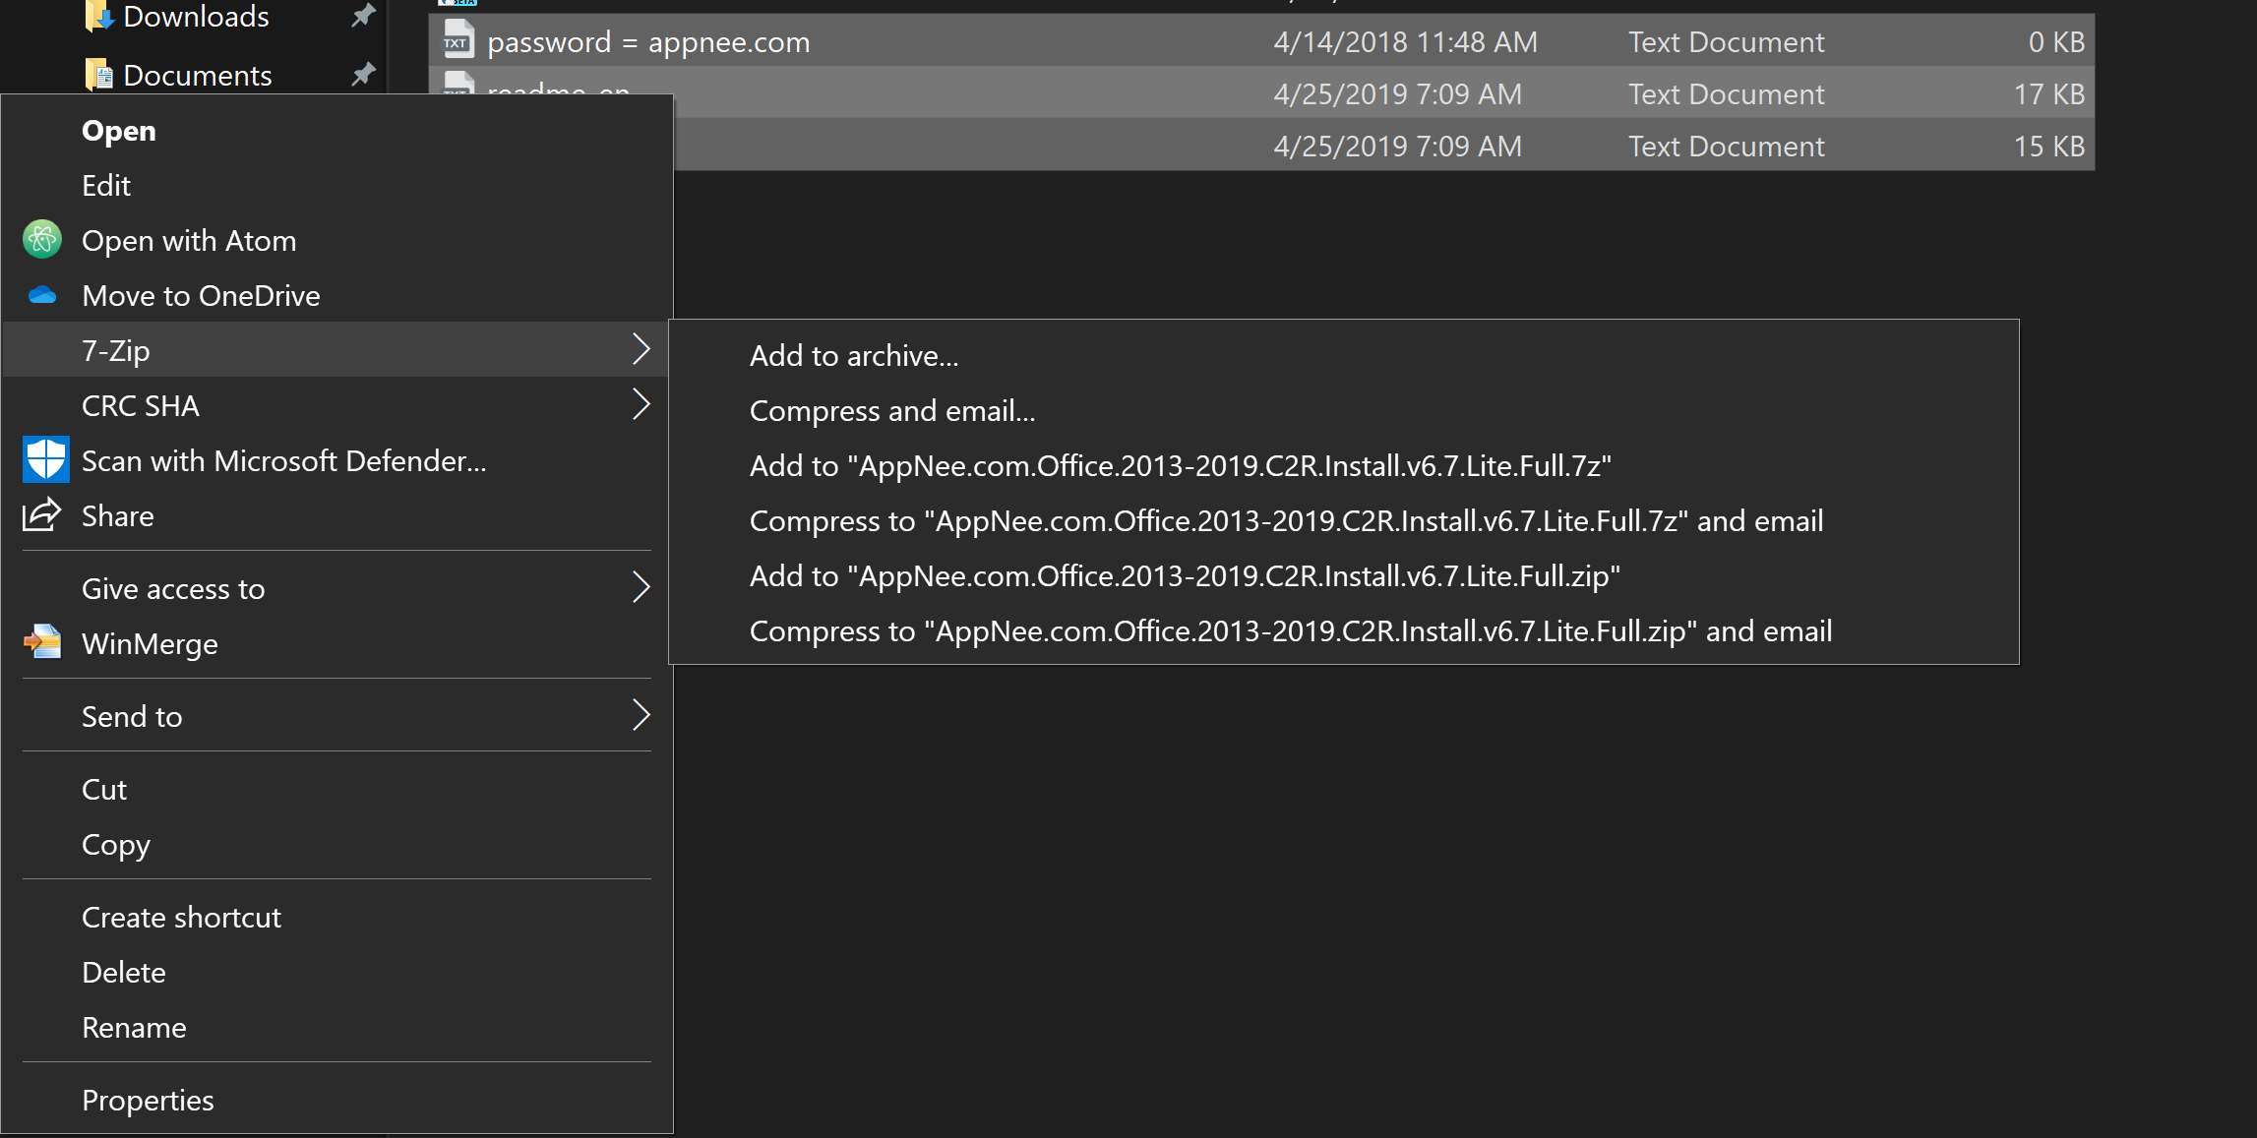This screenshot has height=1138, width=2257.
Task: Select Send to entry
Action: point(336,716)
